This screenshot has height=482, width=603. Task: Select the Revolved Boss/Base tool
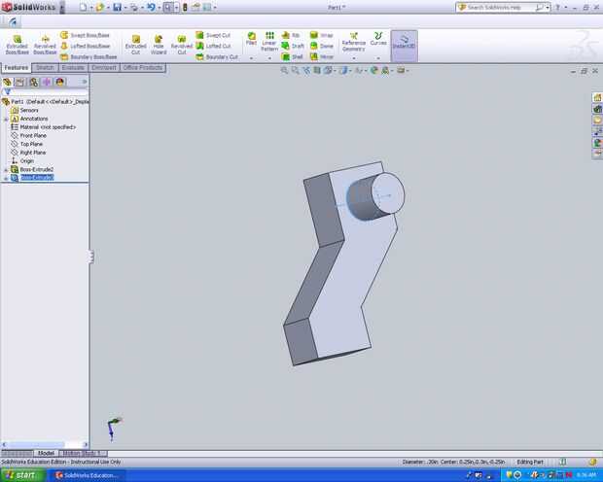click(45, 45)
